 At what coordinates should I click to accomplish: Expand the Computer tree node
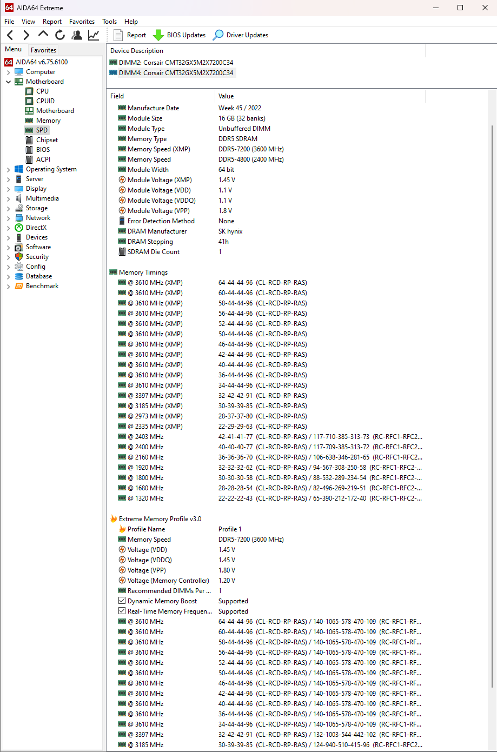(9, 72)
